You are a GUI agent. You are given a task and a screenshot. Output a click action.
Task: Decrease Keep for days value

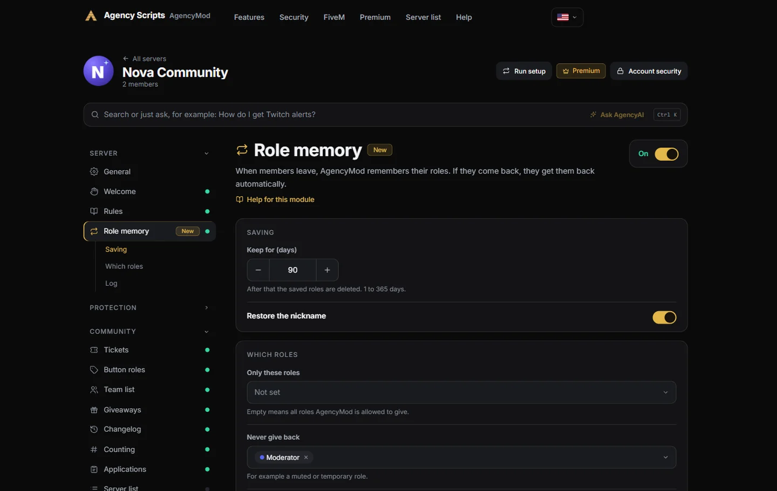click(x=258, y=270)
